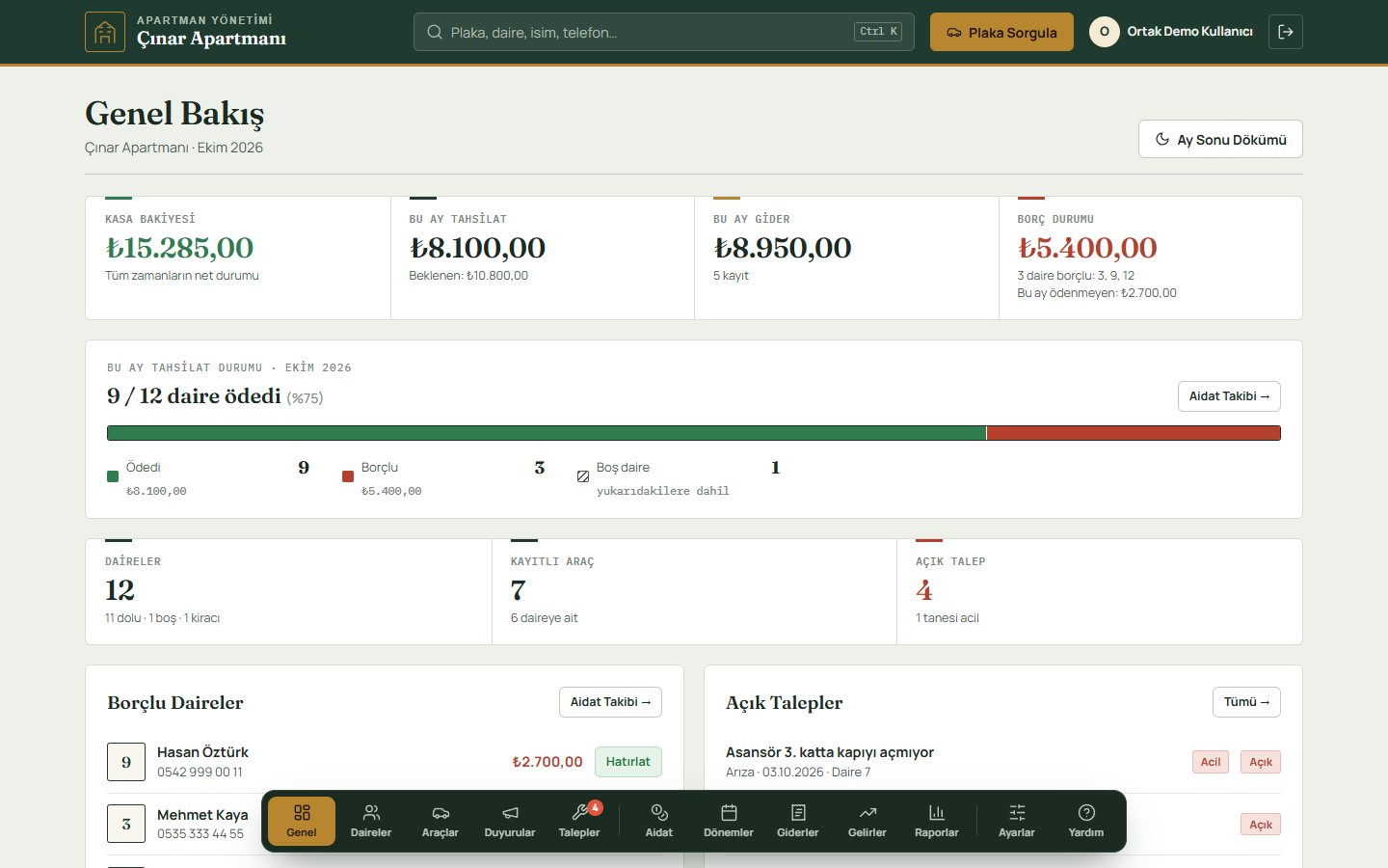Open Talepler requests in the dock
The height and width of the screenshot is (868, 1388).
tap(579, 821)
